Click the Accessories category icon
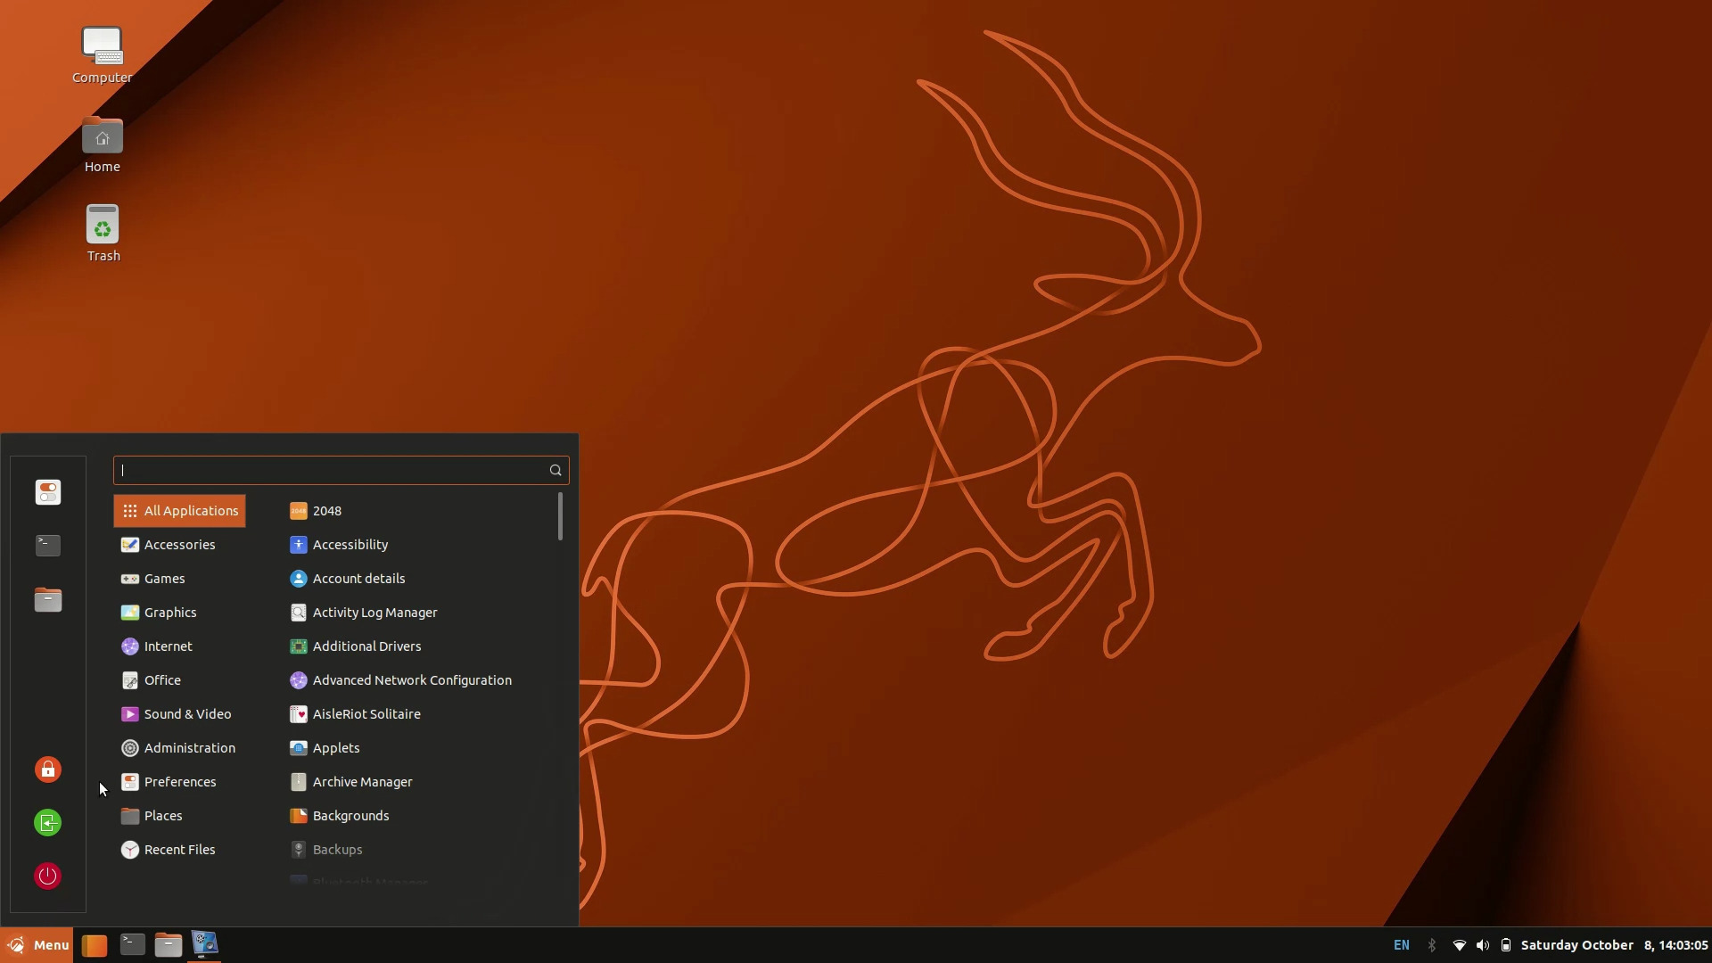 [128, 543]
